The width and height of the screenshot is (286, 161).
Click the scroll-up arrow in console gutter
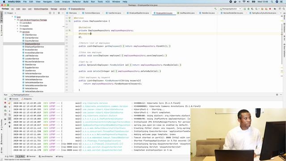(x=10, y=107)
